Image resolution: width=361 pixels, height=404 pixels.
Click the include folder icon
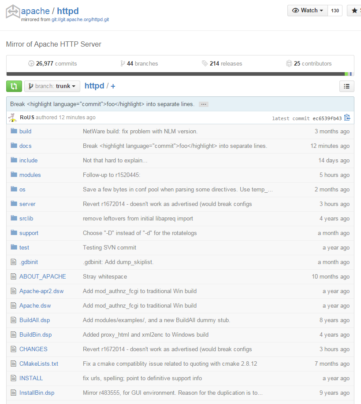pyautogui.click(x=14, y=160)
